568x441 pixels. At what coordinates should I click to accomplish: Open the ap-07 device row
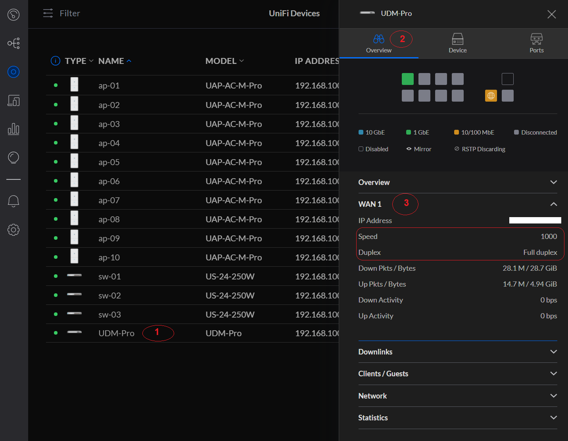tap(192, 200)
